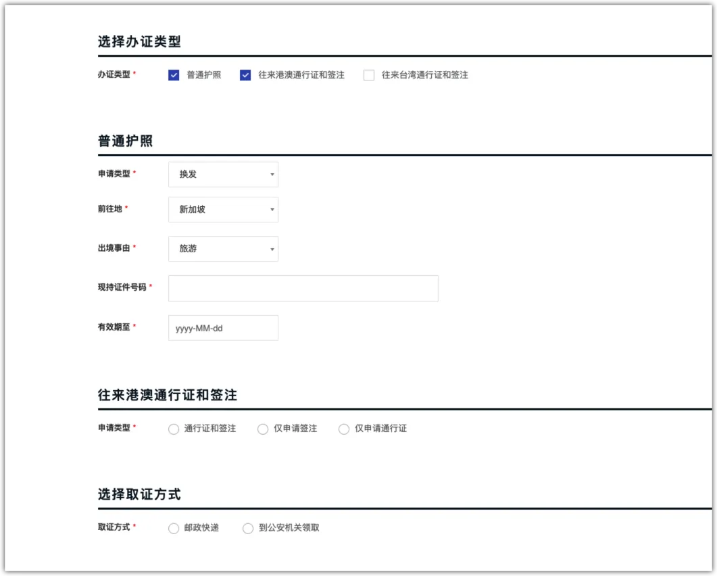
Task: Uncheck the 普通护照 checkbox
Action: click(174, 75)
